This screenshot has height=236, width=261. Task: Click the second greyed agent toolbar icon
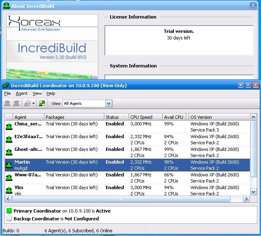click(x=16, y=104)
